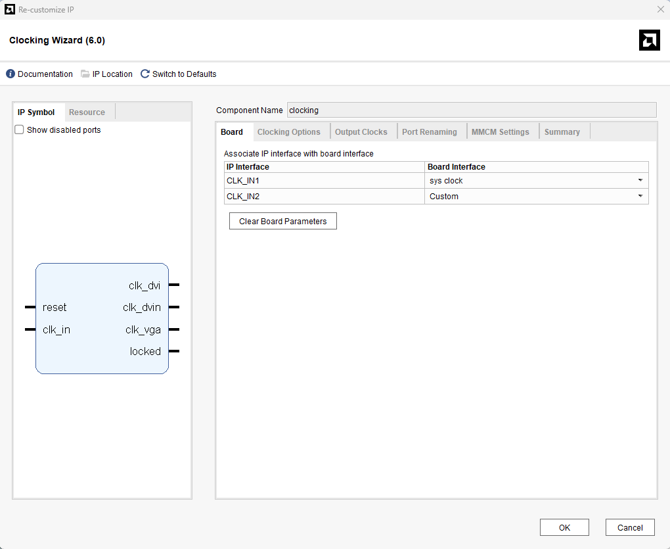Confirm with the OK button

pyautogui.click(x=564, y=527)
